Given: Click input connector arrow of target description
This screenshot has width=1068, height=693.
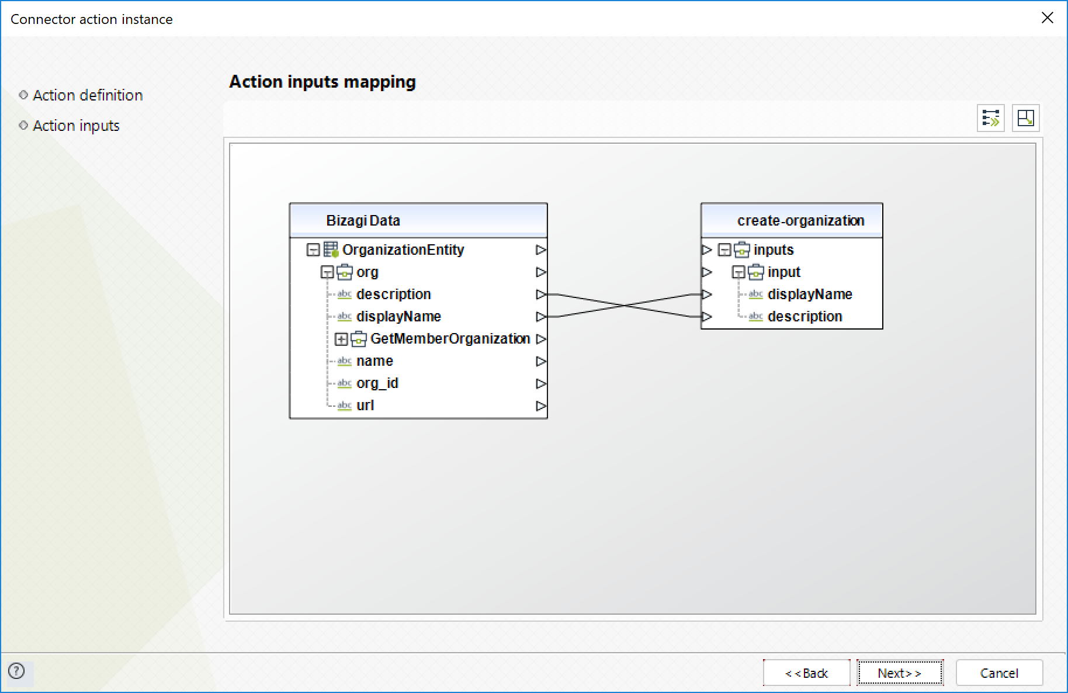Looking at the screenshot, I should [707, 317].
